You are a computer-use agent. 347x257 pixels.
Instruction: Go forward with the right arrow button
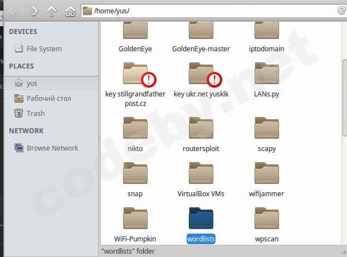pos(33,11)
